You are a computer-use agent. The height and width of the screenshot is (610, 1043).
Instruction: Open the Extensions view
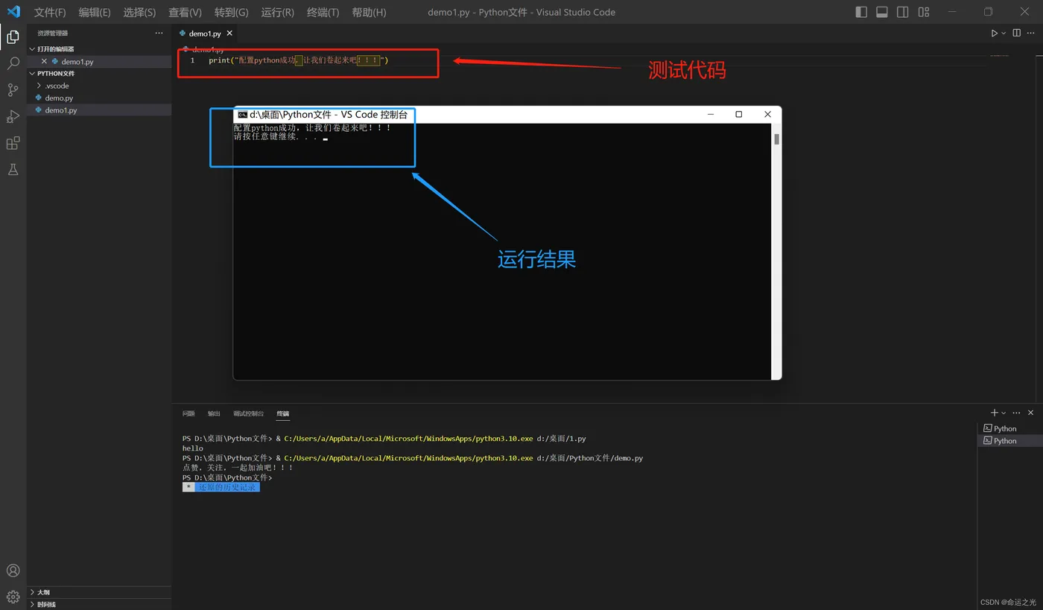click(13, 143)
